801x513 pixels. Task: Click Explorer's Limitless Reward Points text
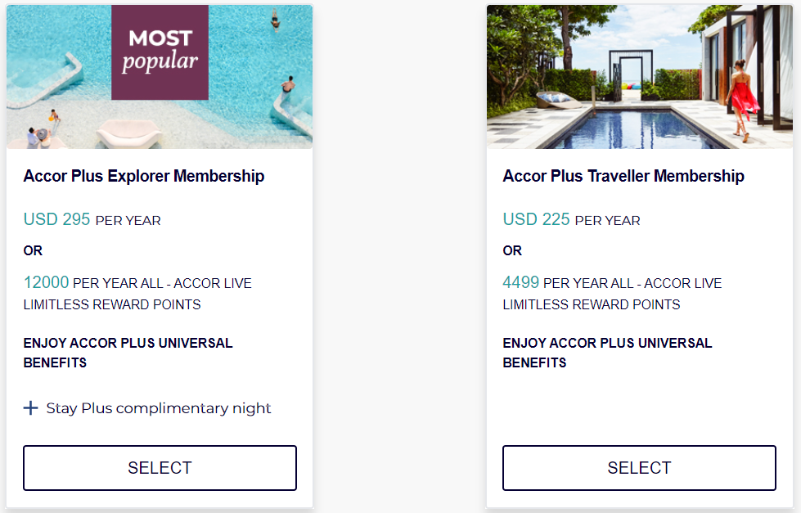pyautogui.click(x=112, y=304)
